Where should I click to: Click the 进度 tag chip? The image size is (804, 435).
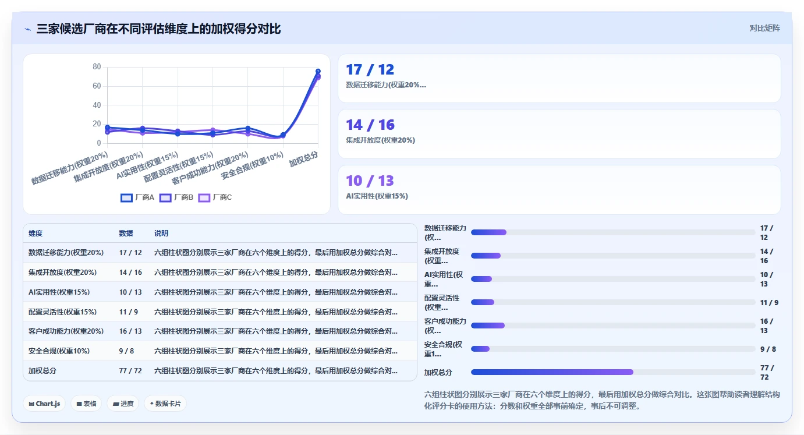(123, 404)
